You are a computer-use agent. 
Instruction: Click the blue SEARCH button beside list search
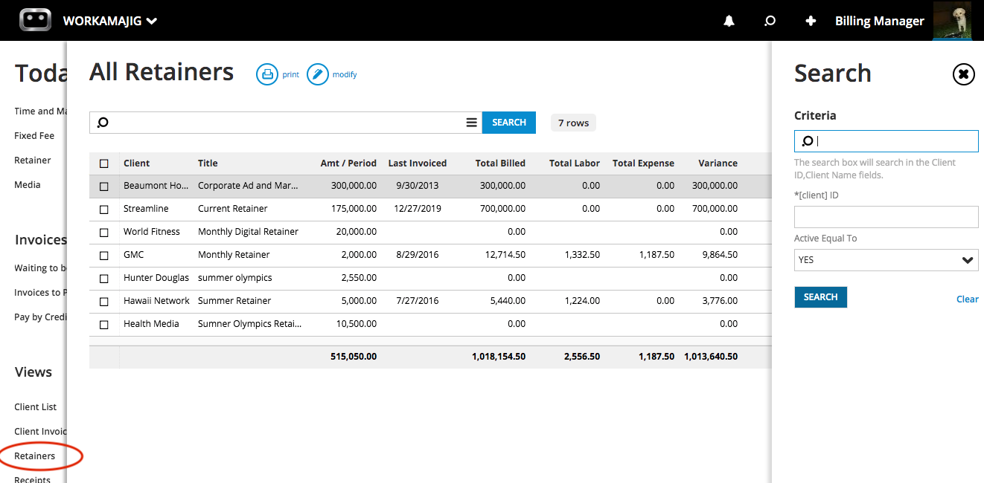tap(508, 123)
